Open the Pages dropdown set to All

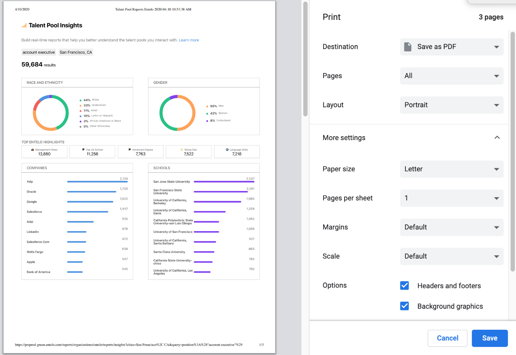pyautogui.click(x=452, y=76)
